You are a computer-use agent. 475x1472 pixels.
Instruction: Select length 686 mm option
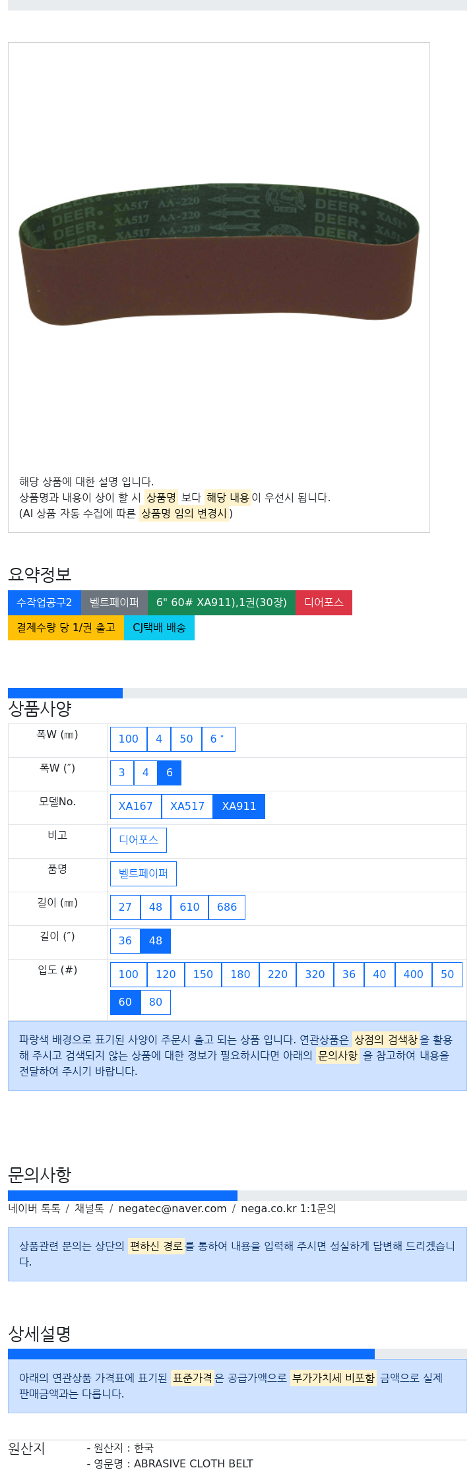[x=227, y=907]
